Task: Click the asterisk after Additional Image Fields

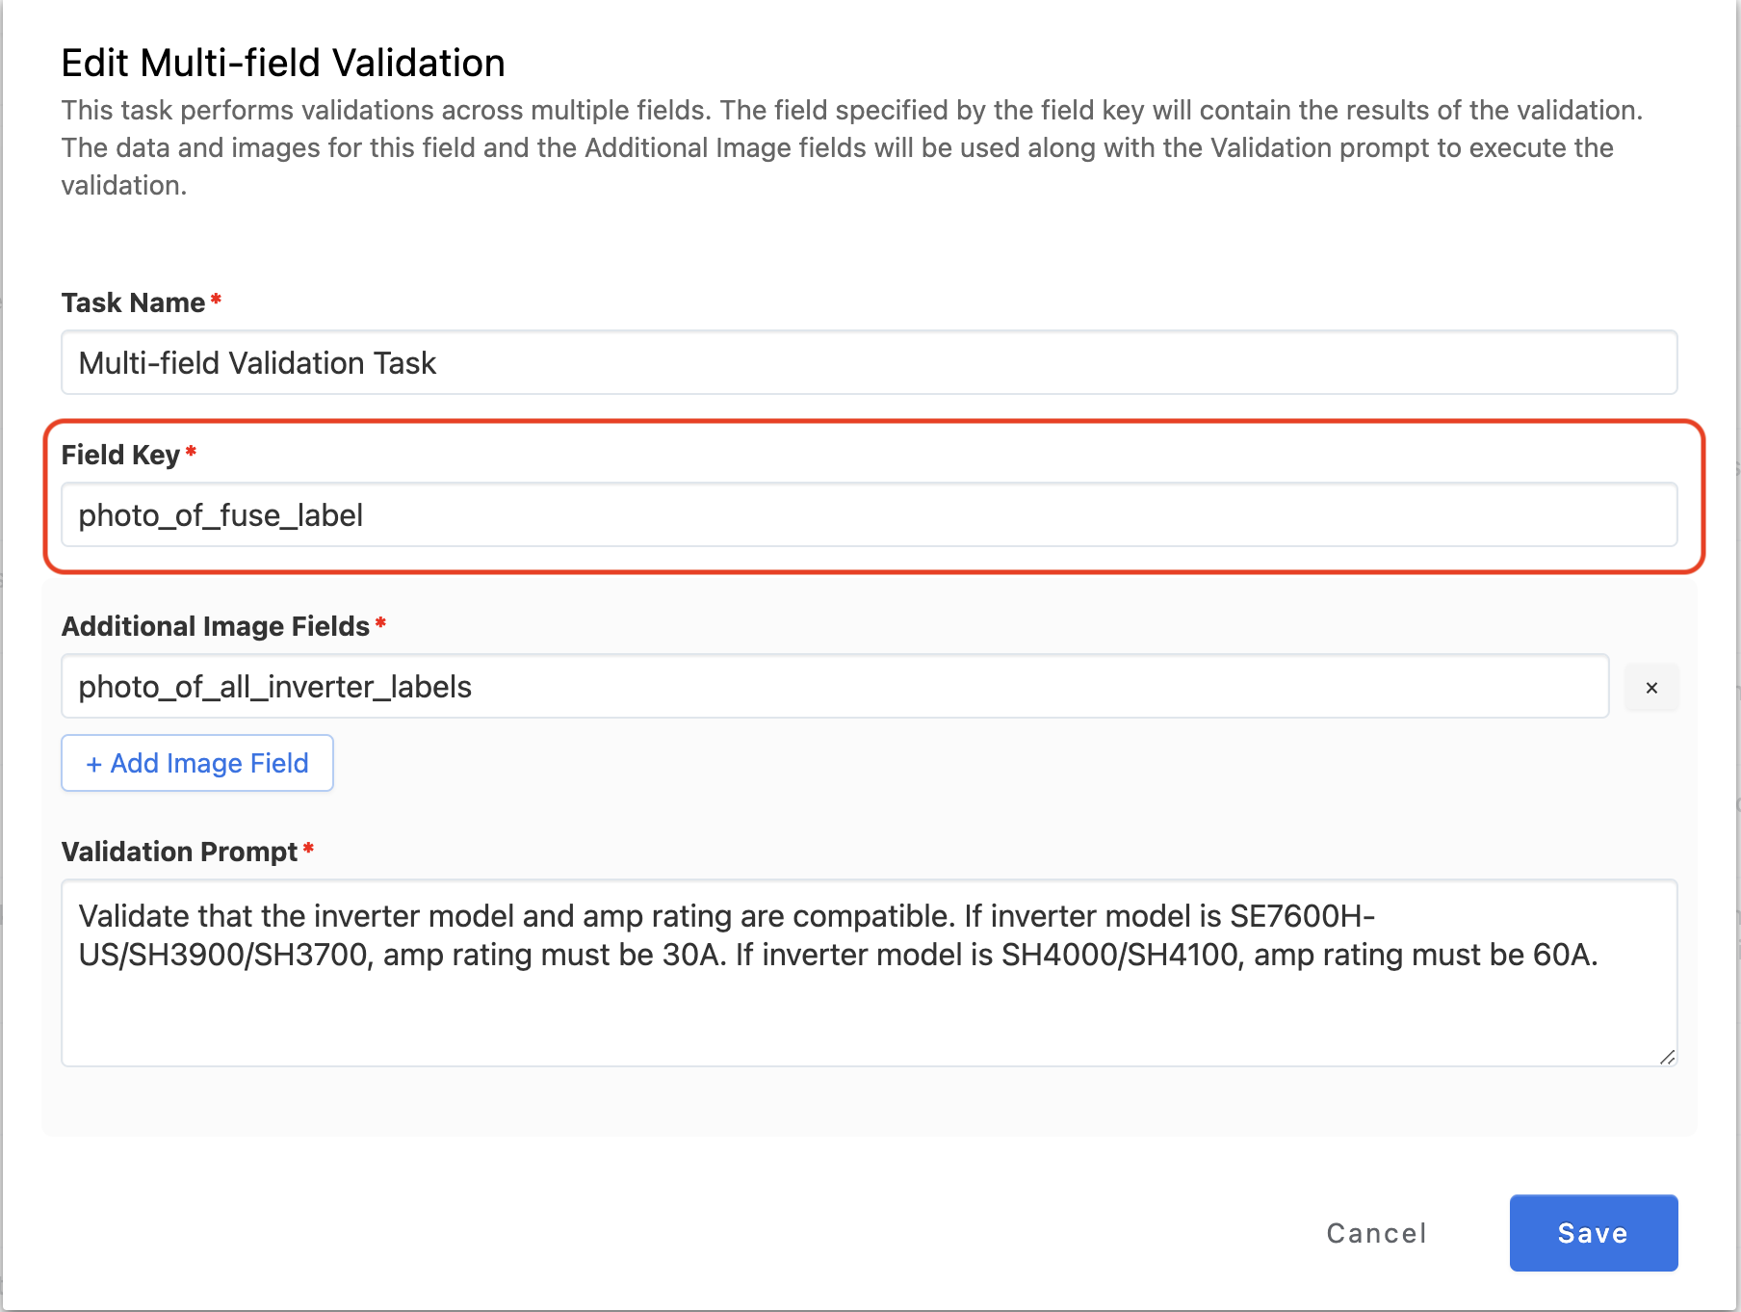Action: click(380, 623)
